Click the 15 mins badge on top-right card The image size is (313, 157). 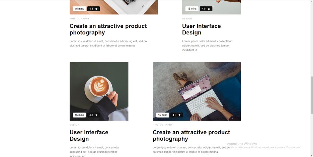[x=192, y=9]
